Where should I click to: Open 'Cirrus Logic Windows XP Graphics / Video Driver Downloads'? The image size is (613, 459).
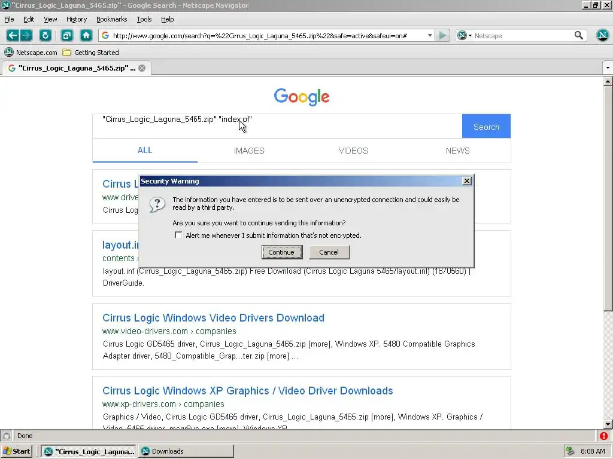coord(247,391)
